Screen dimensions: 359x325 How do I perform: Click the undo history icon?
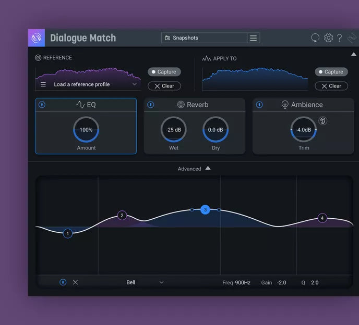[315, 37]
